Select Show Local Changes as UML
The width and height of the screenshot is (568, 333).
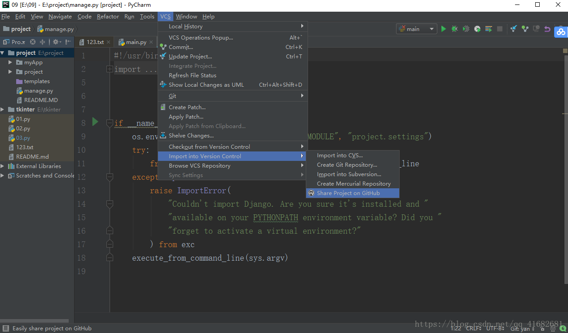click(233, 85)
